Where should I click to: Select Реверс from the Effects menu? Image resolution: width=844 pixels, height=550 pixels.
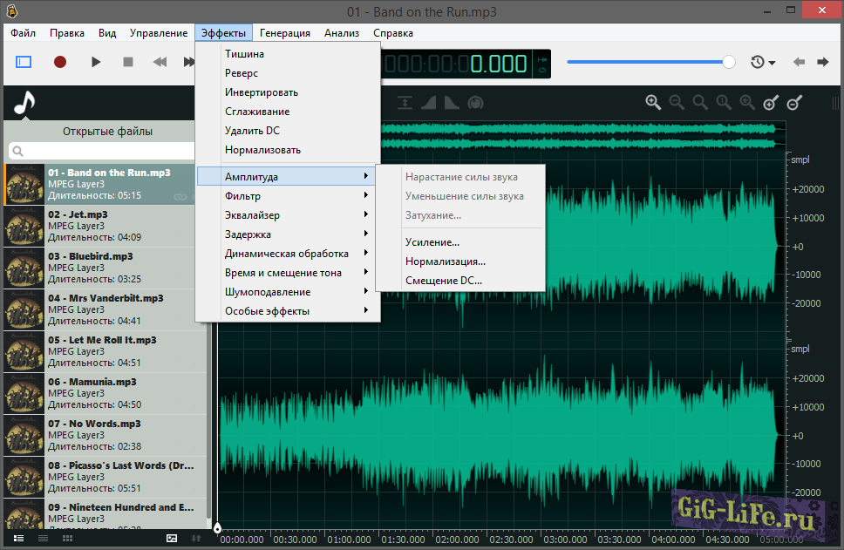[x=242, y=73]
